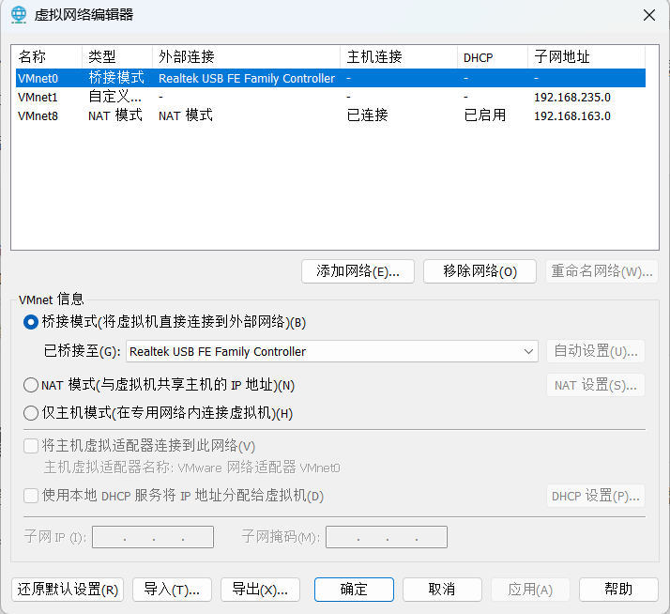
Task: Click the 导出(X)... button
Action: (260, 590)
